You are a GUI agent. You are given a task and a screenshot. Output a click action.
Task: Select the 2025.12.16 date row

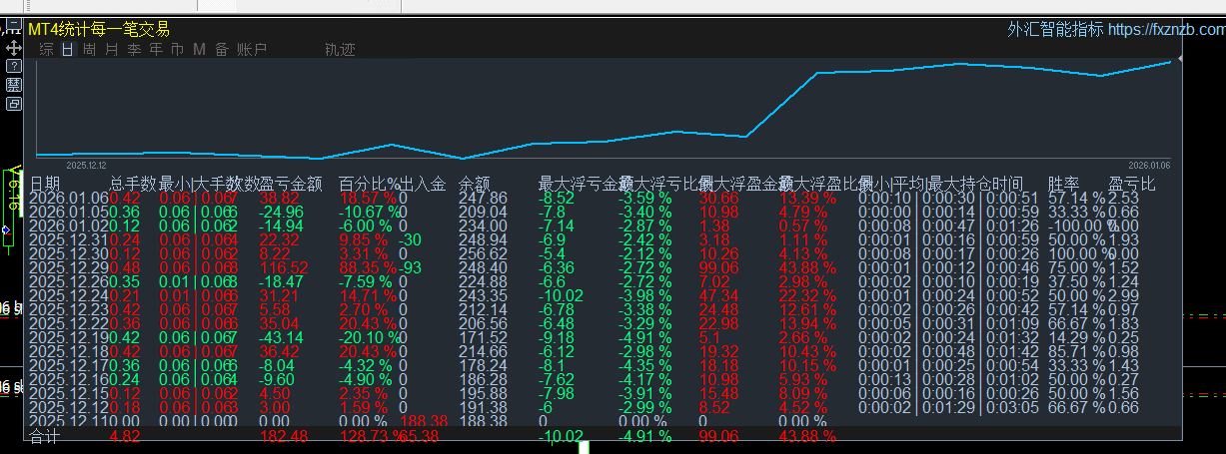tap(69, 380)
